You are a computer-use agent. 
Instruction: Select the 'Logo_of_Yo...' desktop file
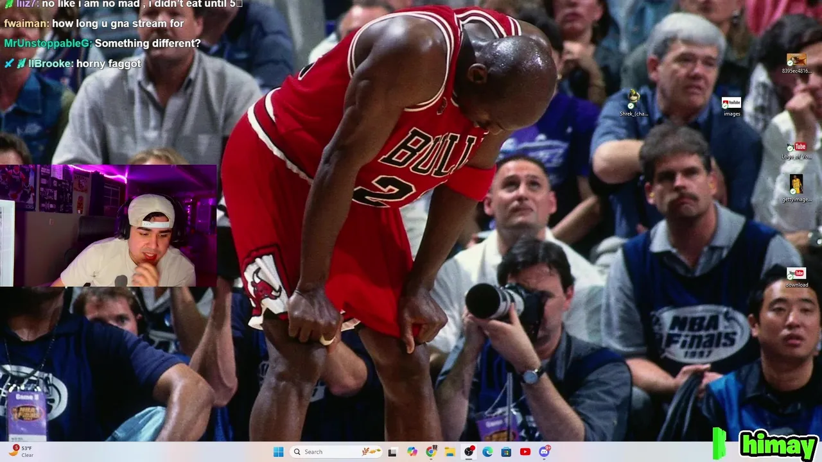coord(796,151)
